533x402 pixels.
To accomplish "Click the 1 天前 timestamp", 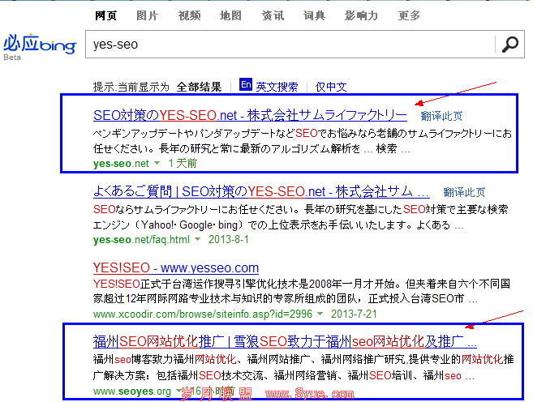I will pos(183,164).
